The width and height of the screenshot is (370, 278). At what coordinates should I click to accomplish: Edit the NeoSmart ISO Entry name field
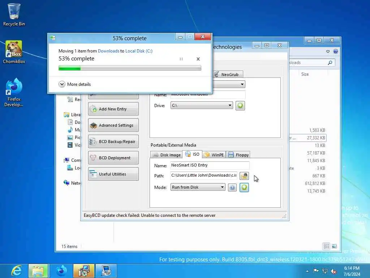[210, 165]
